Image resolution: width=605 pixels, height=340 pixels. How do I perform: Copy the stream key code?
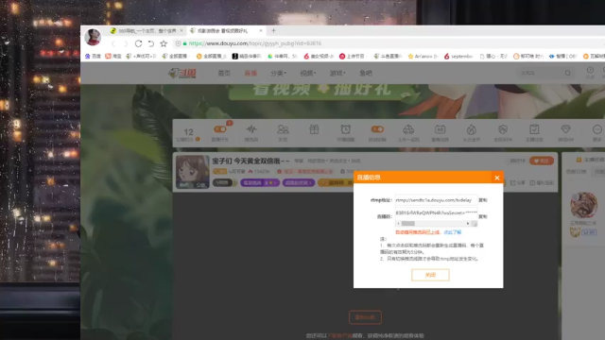pyautogui.click(x=483, y=216)
